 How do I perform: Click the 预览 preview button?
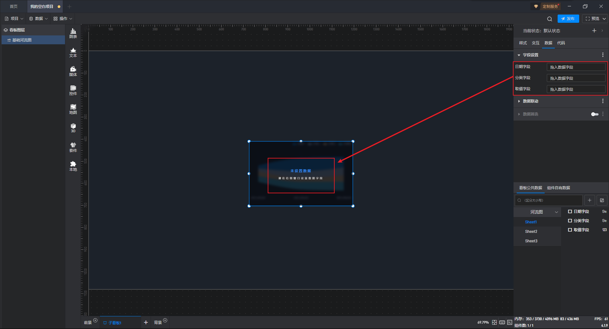coord(592,19)
